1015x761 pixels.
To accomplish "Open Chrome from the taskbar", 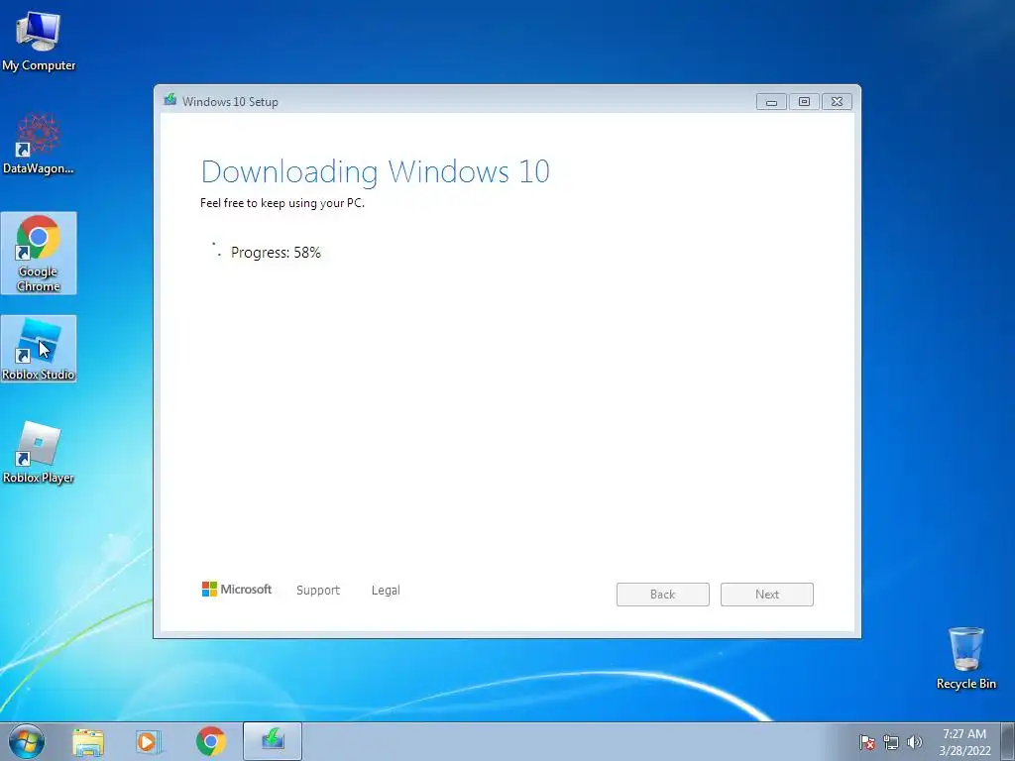I will coord(210,741).
